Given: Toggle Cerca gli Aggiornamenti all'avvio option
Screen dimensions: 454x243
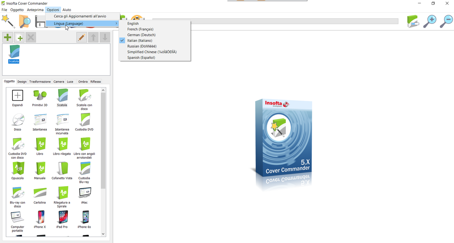Looking at the screenshot, I should coord(83,16).
